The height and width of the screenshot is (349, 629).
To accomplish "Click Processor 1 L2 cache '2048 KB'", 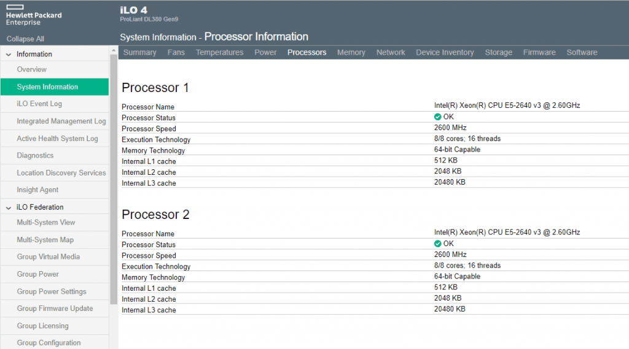I will tap(448, 171).
